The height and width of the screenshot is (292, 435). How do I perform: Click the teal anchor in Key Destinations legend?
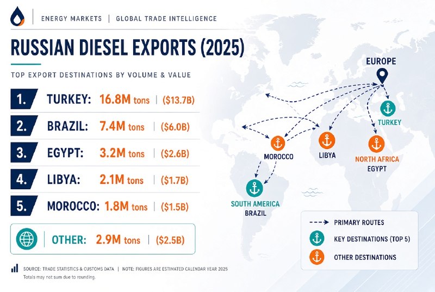tap(317, 238)
